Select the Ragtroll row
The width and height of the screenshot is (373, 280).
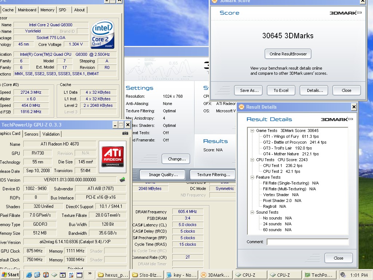[274, 206]
